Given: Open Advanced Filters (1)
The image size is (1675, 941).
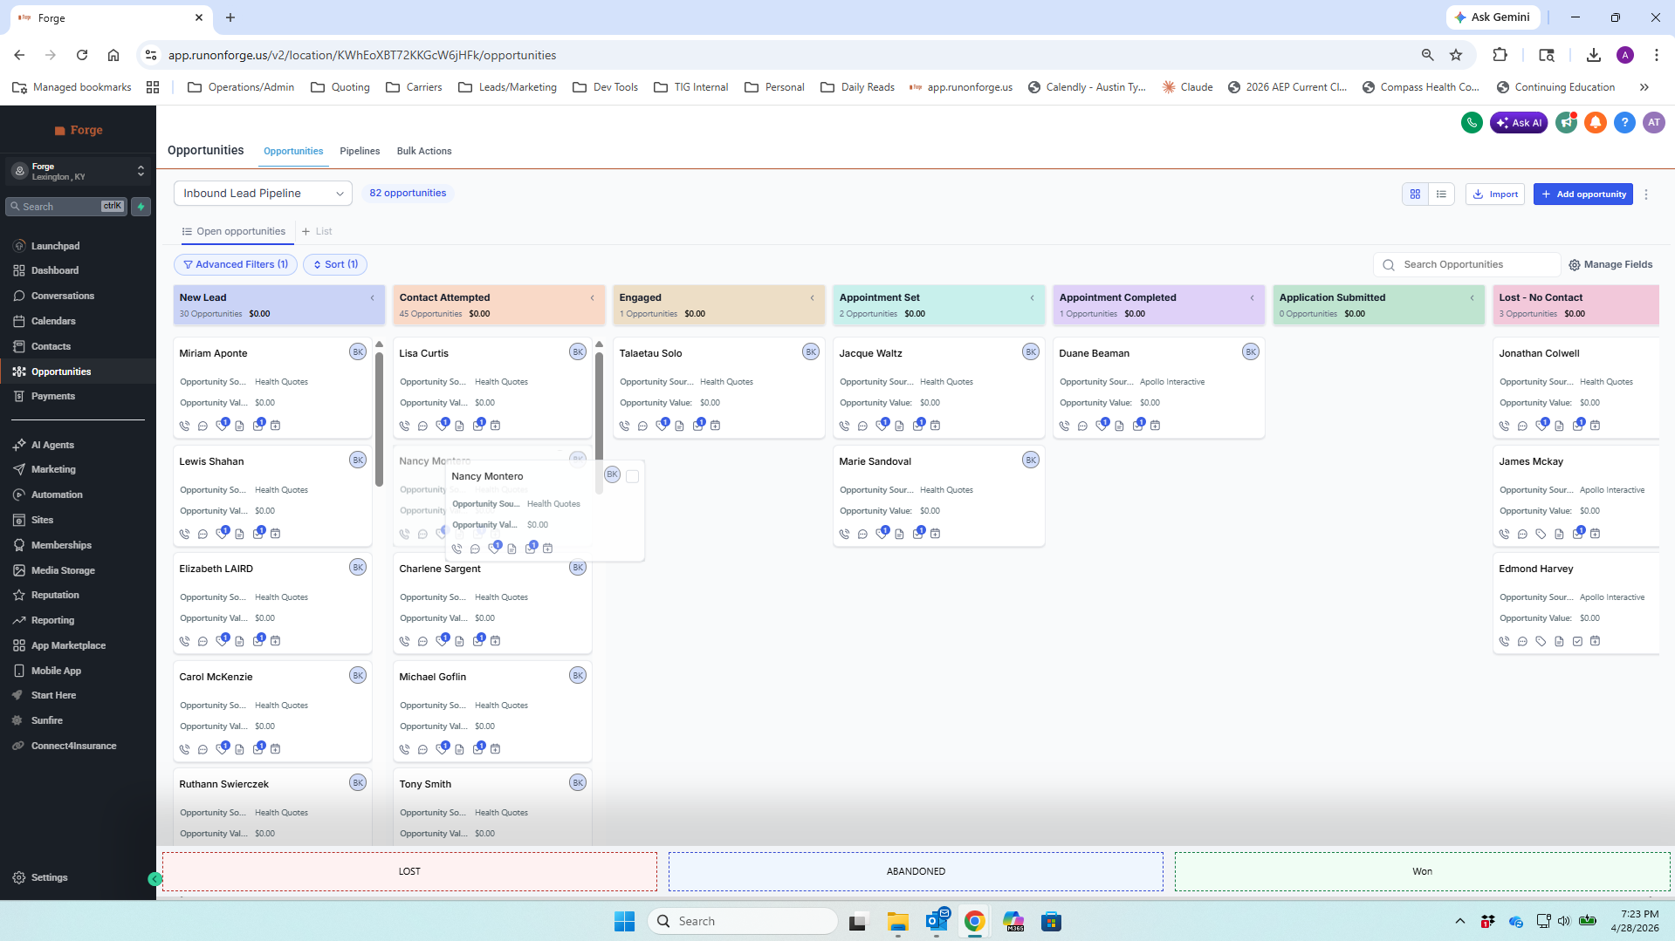Looking at the screenshot, I should tap(236, 264).
